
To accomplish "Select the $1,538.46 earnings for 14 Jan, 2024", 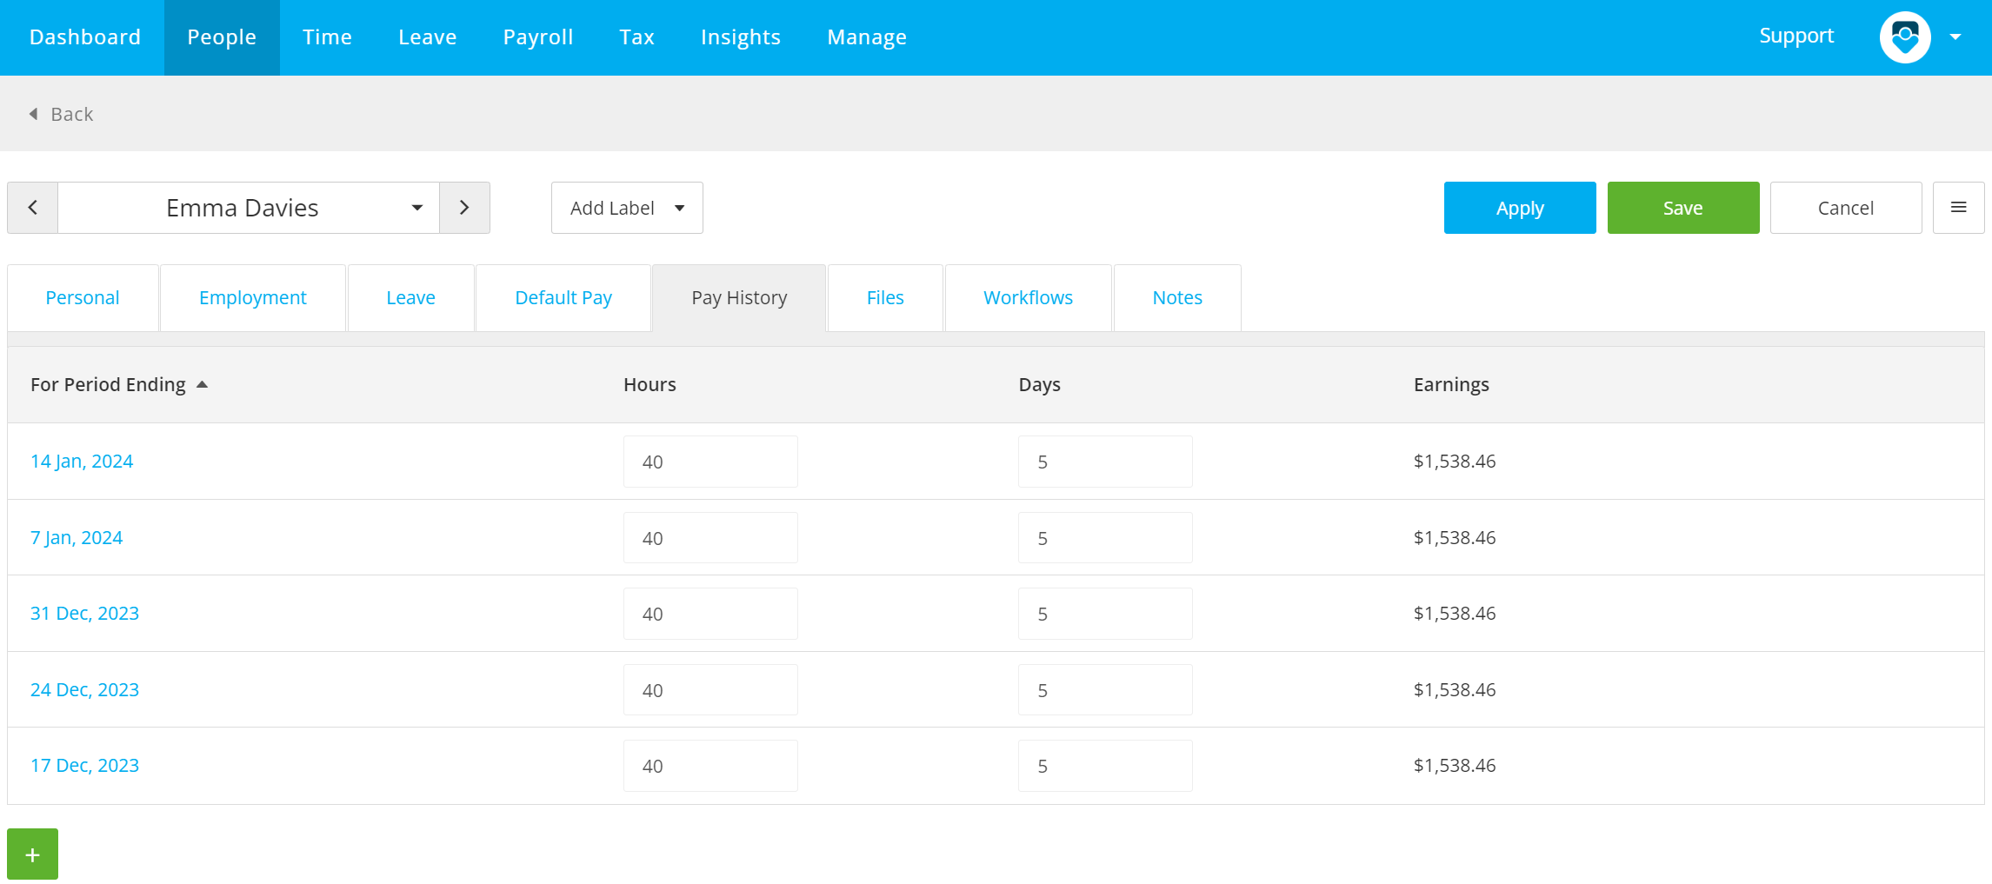I will [1455, 462].
